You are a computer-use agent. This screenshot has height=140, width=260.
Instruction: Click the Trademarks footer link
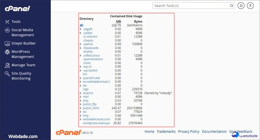[x=166, y=131]
